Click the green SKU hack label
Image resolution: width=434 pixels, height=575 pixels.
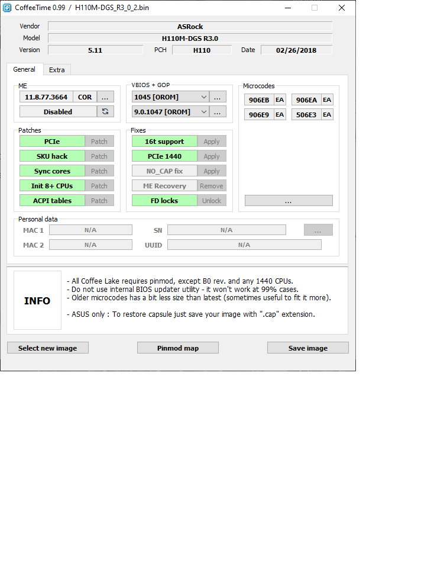(52, 156)
